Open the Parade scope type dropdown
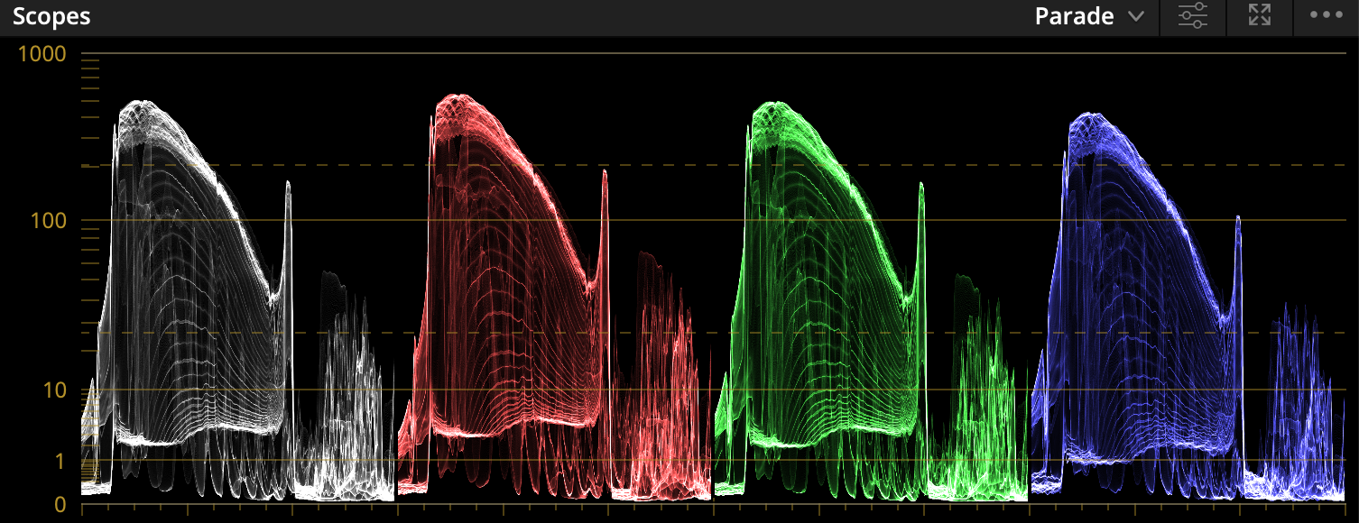Screen dimensions: 1359x523 [1089, 16]
